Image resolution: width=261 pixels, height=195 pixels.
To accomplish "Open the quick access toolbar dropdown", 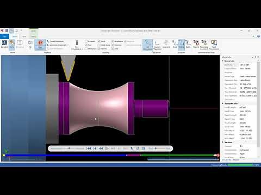I will pyautogui.click(x=21, y=31).
